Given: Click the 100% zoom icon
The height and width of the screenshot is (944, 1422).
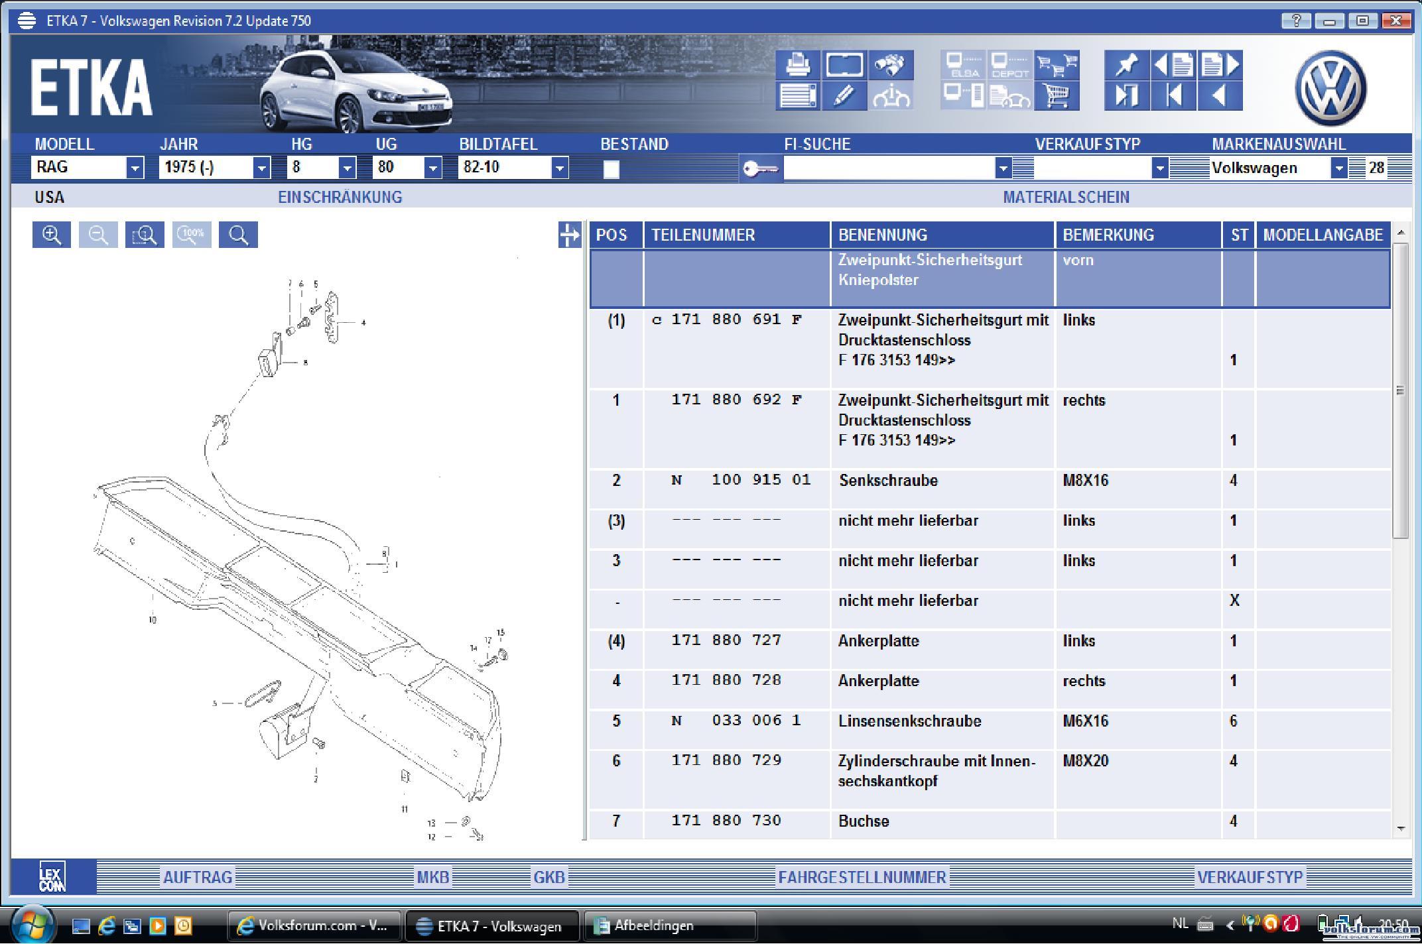Looking at the screenshot, I should point(192,235).
